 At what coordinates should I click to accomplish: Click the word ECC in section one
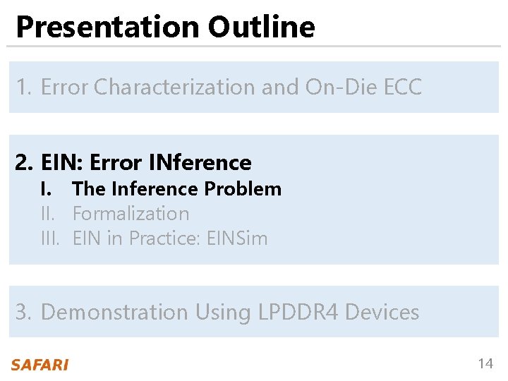[x=403, y=87]
